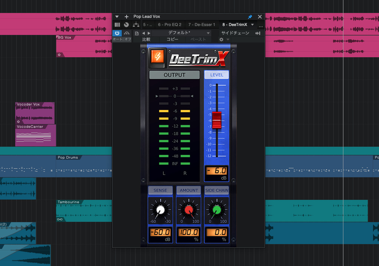Image resolution: width=379 pixels, height=266 pixels.
Task: Click the link icon on Tambourine clip
Action: (60, 219)
